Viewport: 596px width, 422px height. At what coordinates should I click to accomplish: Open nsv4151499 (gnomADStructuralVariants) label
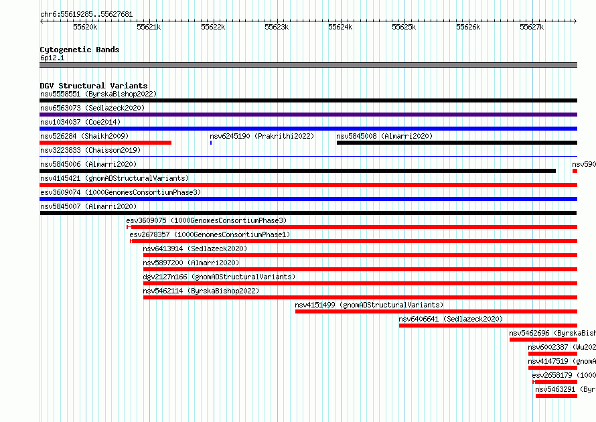(369, 305)
